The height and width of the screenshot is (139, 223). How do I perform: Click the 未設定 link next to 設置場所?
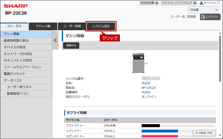[146, 92]
